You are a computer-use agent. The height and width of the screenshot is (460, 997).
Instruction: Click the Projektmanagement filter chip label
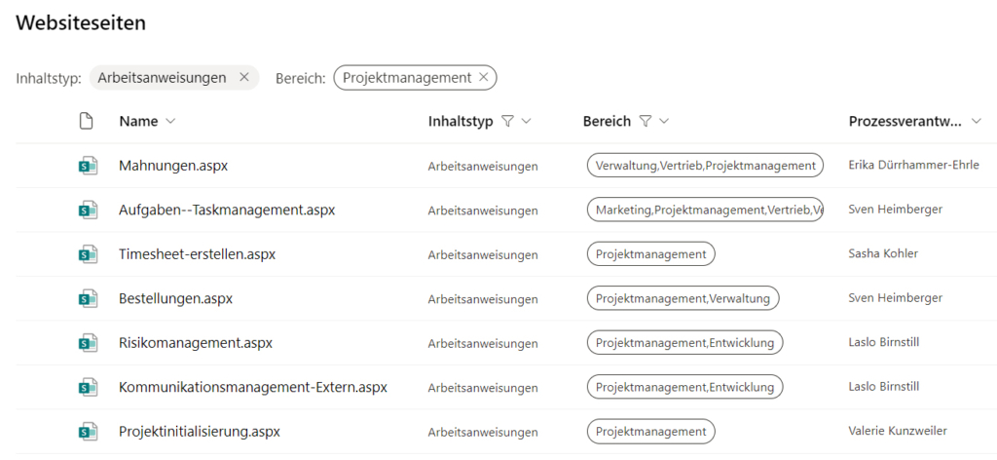pos(407,78)
